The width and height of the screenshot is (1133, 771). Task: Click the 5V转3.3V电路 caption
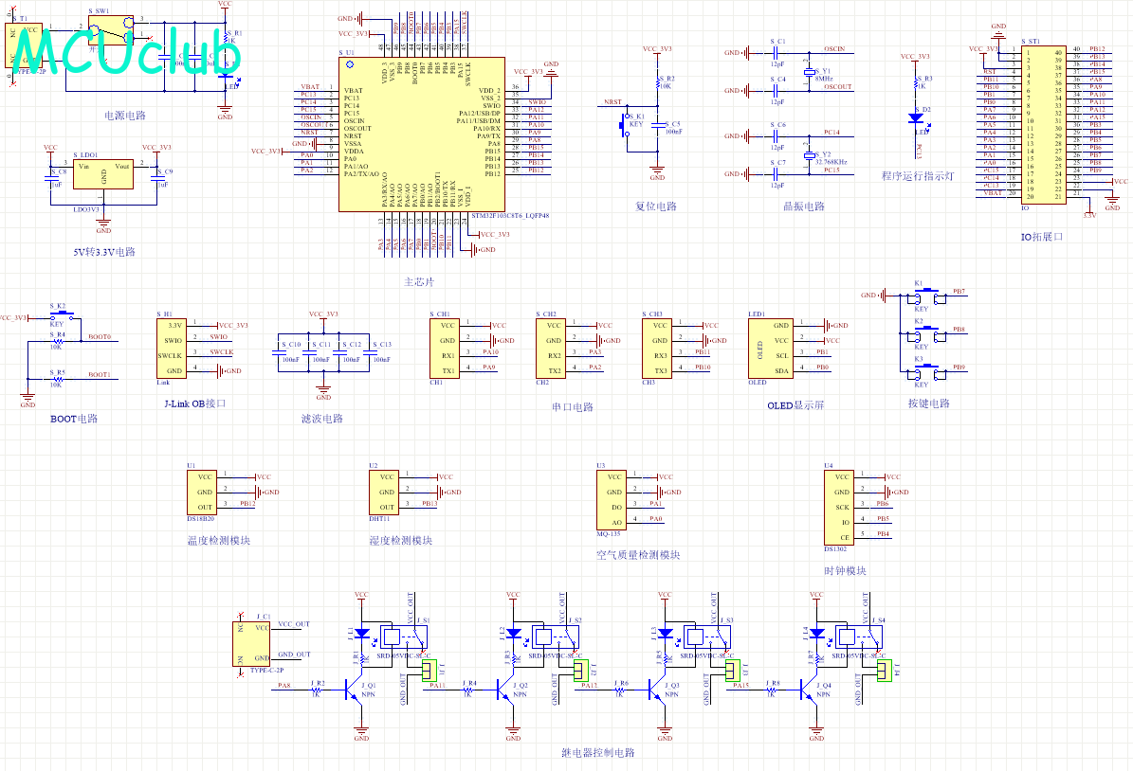click(x=104, y=252)
